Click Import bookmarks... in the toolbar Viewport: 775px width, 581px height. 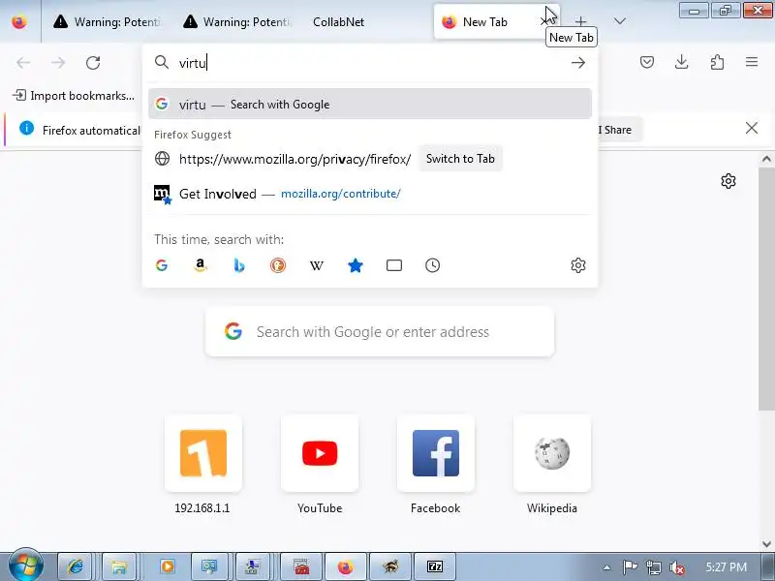tap(74, 95)
